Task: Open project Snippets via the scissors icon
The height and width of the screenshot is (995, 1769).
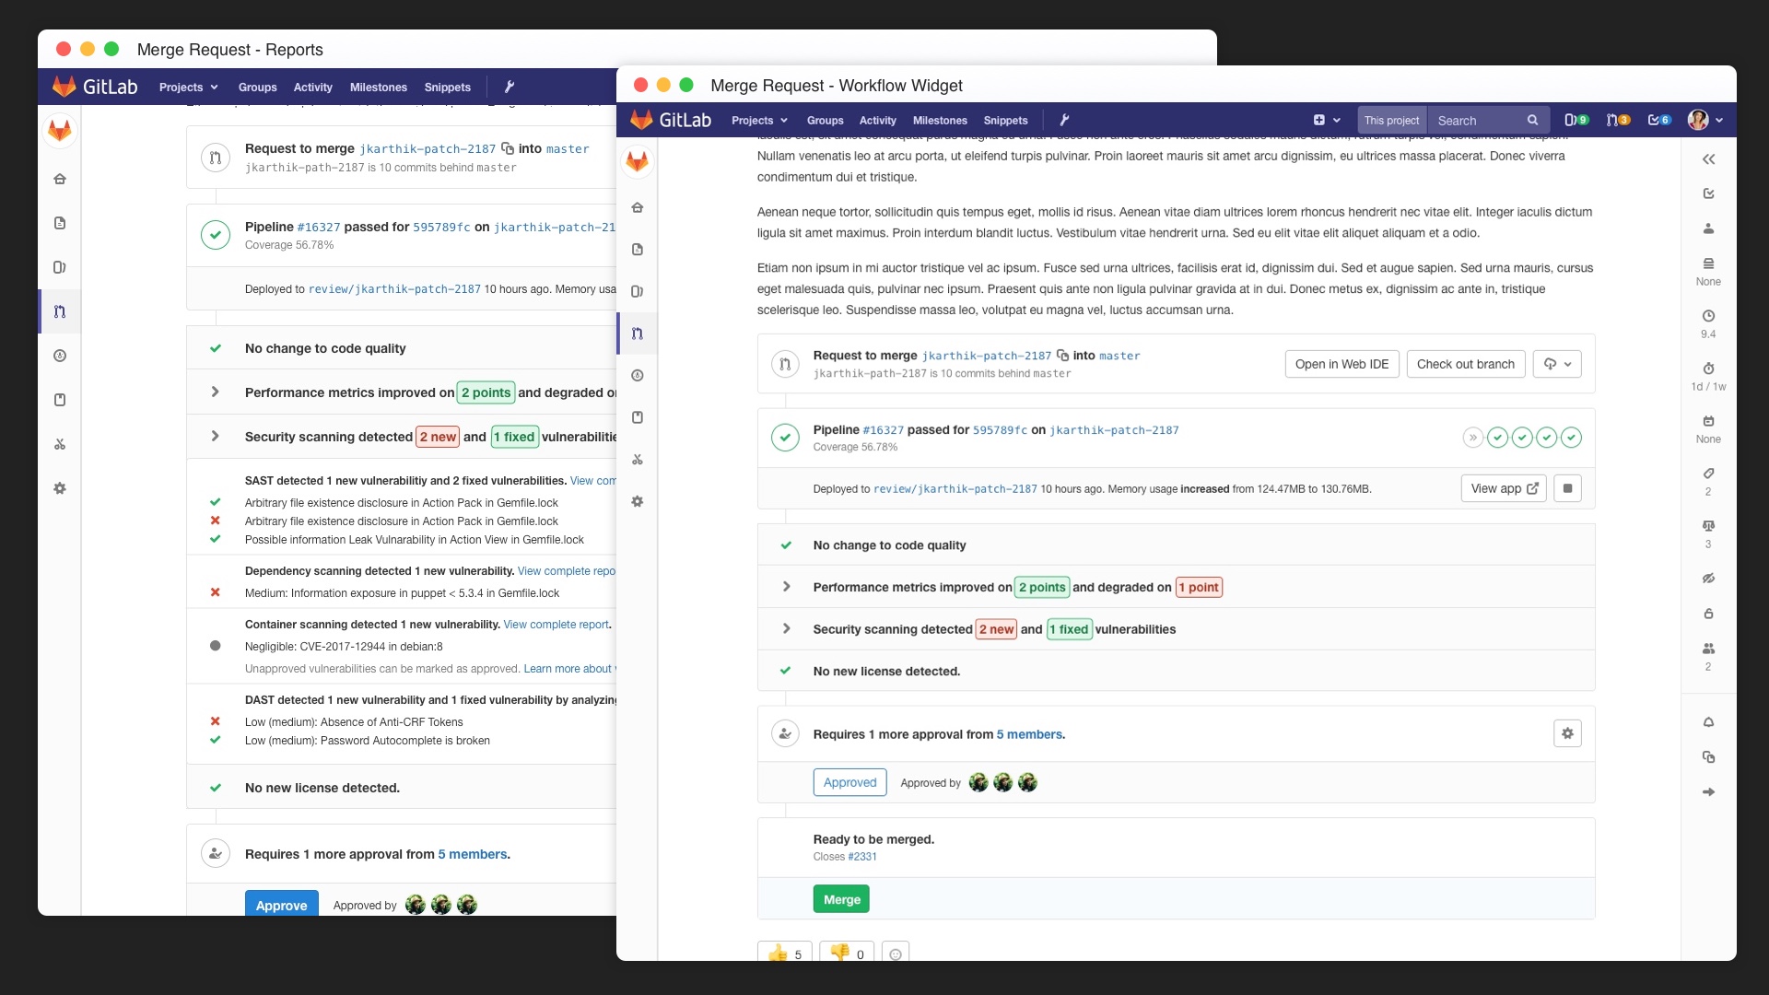Action: tap(638, 460)
